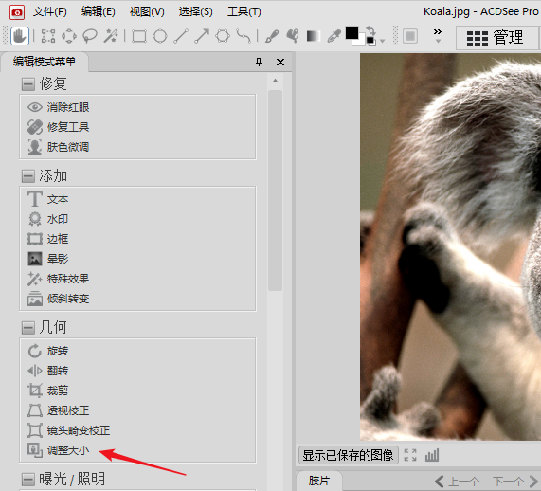Collapse the 修复 section
Image resolution: width=541 pixels, height=491 pixels.
[27, 84]
